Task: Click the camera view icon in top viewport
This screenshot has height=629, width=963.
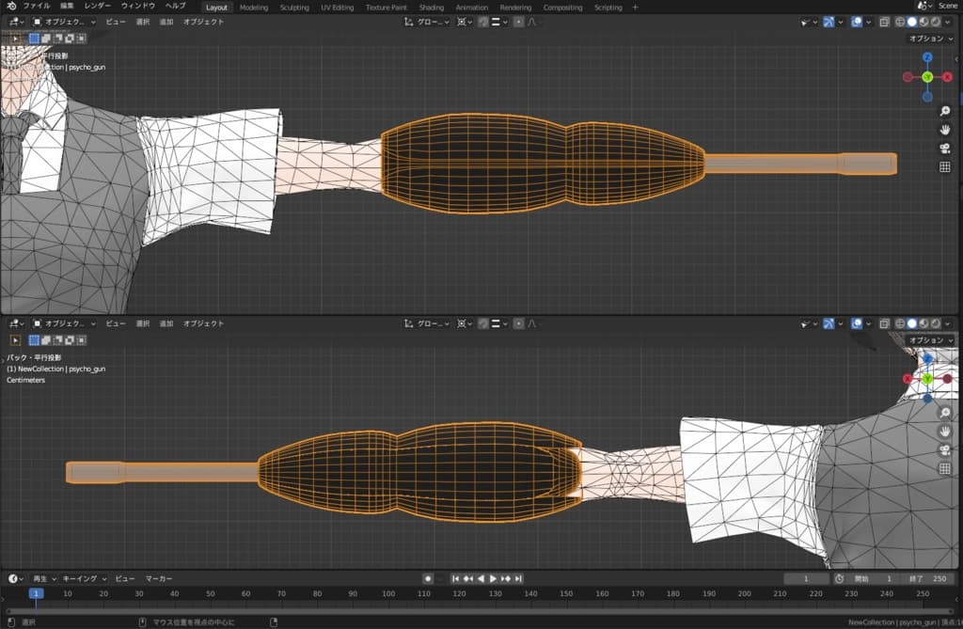Action: (944, 149)
